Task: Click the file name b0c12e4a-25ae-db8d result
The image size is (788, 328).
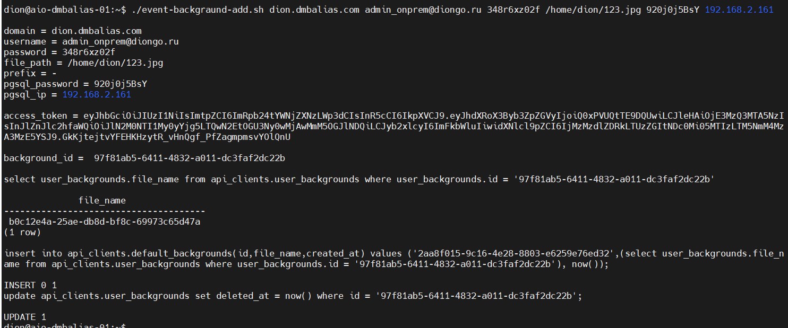Action: pos(105,221)
